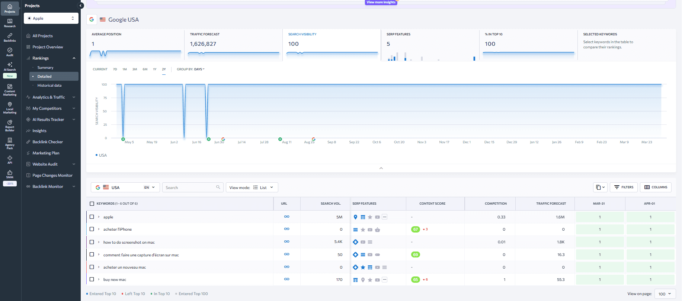
Task: Expand the buy new mac keyword row
Action: (99, 279)
